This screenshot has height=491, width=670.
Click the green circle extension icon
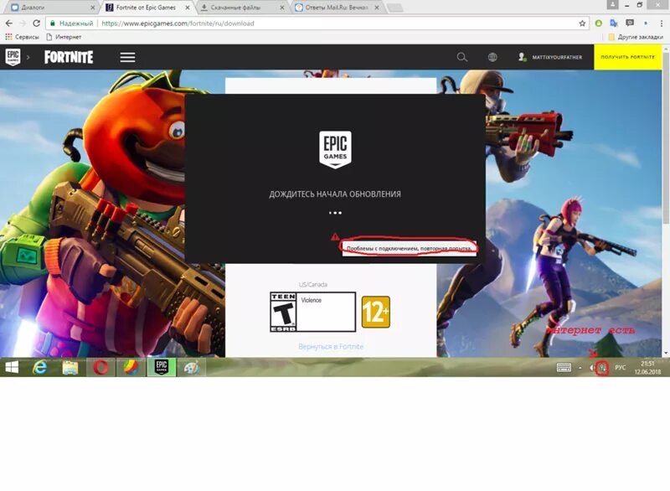pos(598,23)
